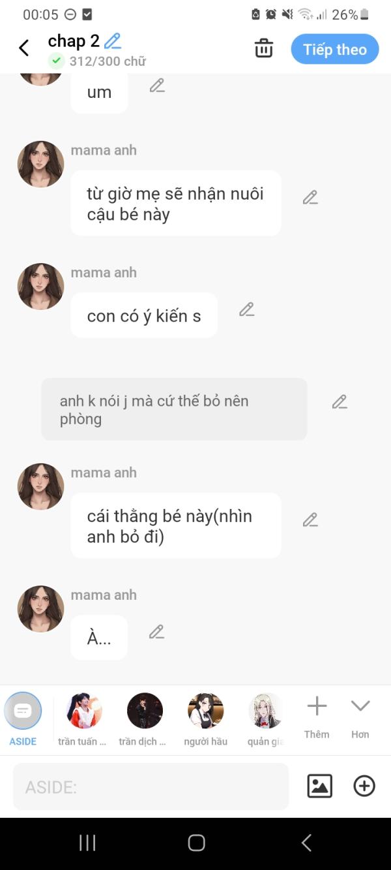Select the ASIDE narrator option
Image resolution: width=391 pixels, height=870 pixels.
click(23, 719)
